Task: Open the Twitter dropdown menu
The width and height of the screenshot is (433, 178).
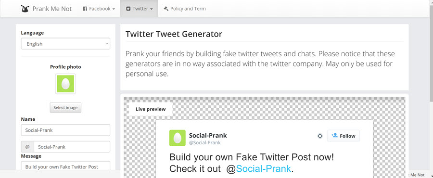Action: [x=139, y=9]
